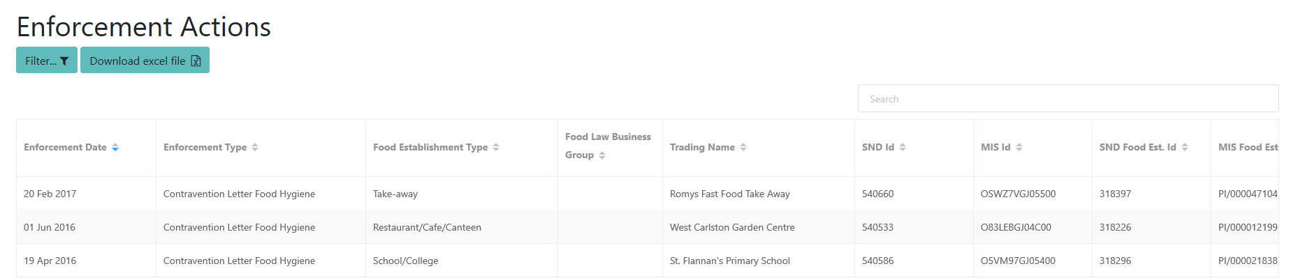1305x278 pixels.
Task: Sort by the SND Food Est. Id arrows
Action: pos(1185,147)
